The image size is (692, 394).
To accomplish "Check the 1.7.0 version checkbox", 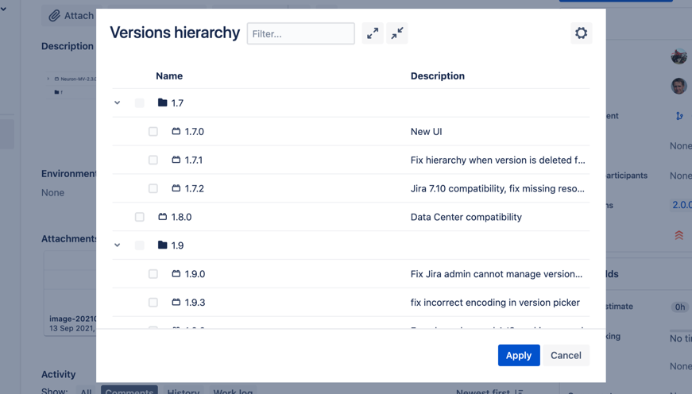I will point(153,132).
